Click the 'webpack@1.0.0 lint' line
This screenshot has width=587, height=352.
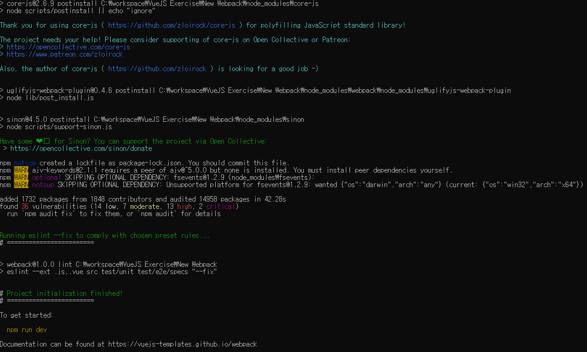(108, 265)
